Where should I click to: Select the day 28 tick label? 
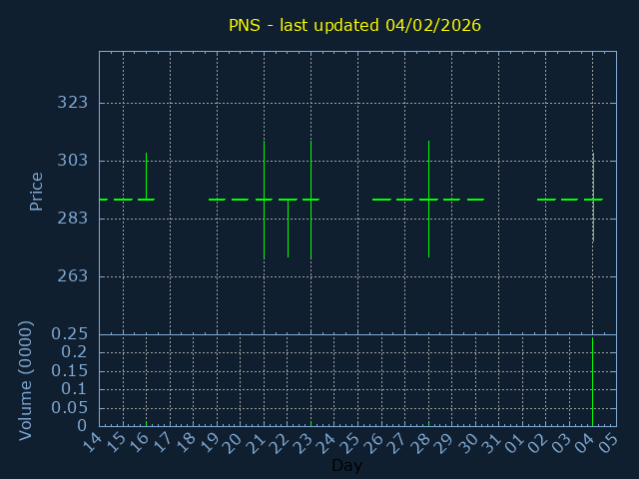(x=419, y=442)
